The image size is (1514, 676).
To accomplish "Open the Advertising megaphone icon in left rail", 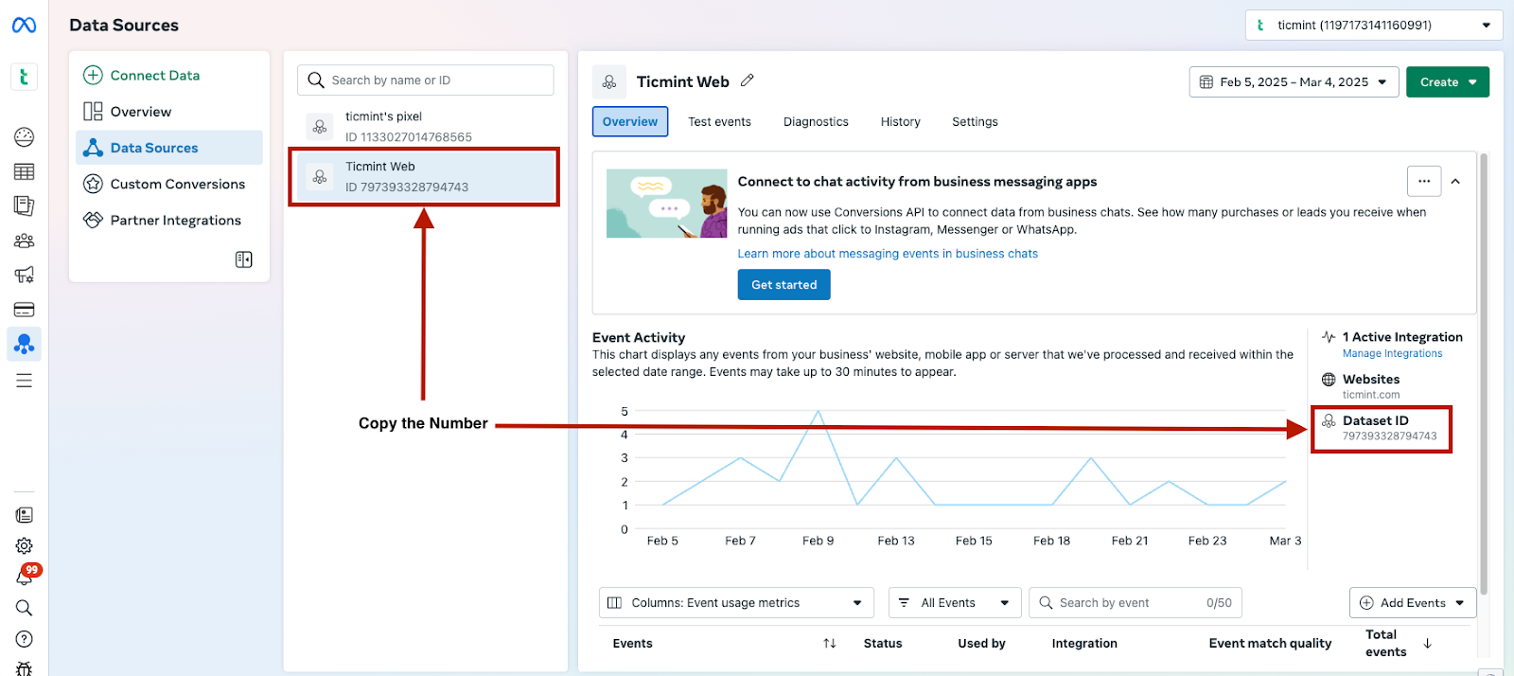I will pyautogui.click(x=24, y=275).
